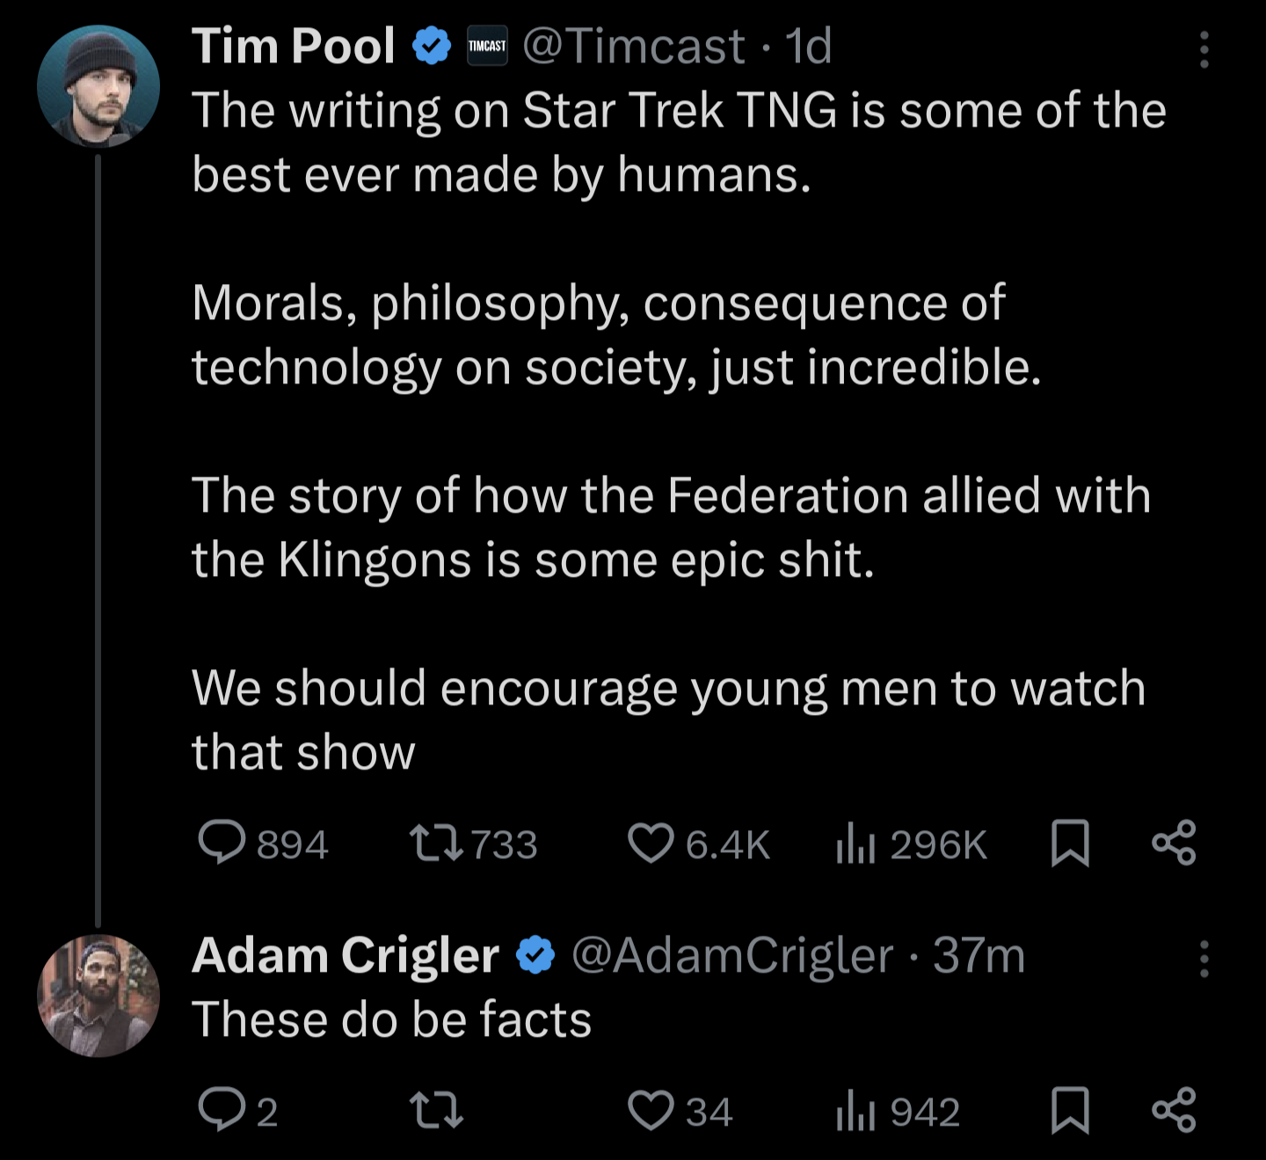
Task: Bookmark Adam Crigler's reply
Action: 1070,1110
